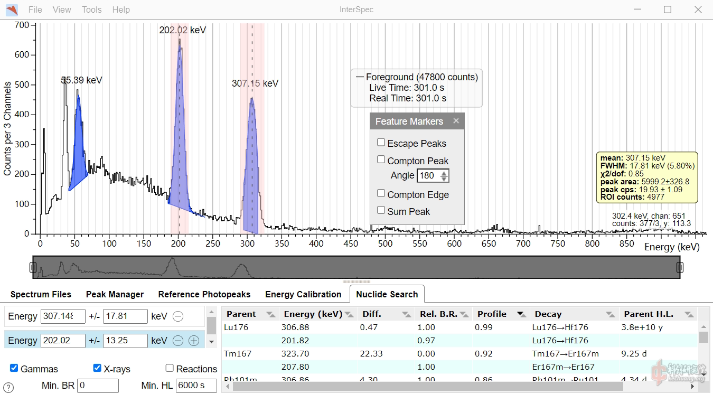Screen dimensions: 713x394
Task: Click the energy list scroll-down arrow
Action: 211,342
